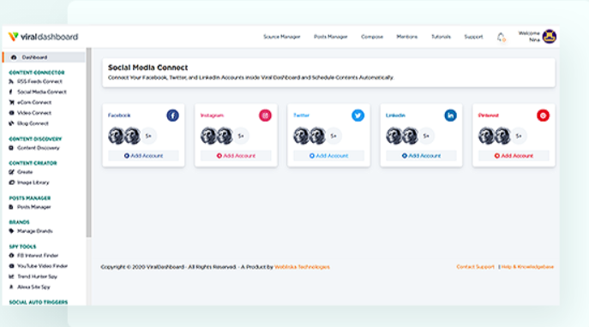
Task: Click the Image Library icon
Action: tap(11, 182)
